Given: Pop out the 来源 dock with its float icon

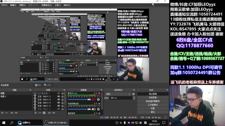Looking at the screenshot, I should (64, 90).
